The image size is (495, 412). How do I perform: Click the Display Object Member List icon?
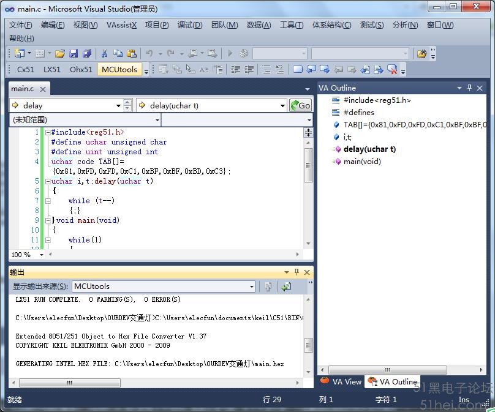164,69
